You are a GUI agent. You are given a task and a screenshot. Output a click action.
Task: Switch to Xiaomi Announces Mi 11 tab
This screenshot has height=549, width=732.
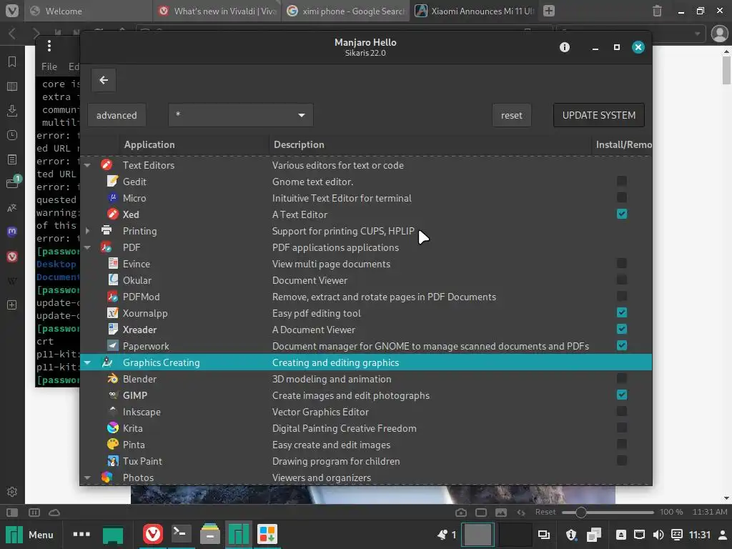pos(474,11)
